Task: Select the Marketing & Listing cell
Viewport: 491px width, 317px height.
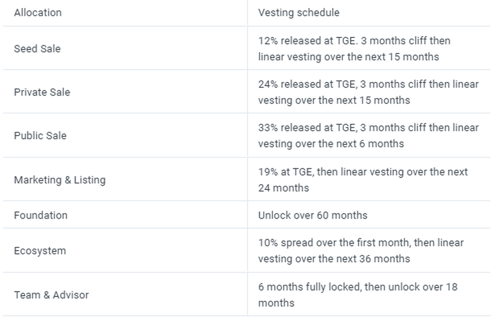Action: tap(60, 180)
